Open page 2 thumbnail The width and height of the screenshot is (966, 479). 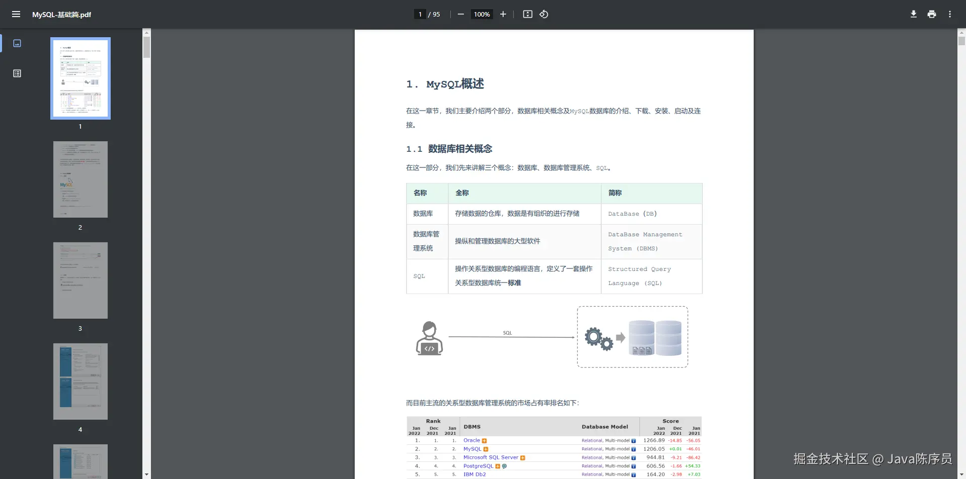point(80,179)
